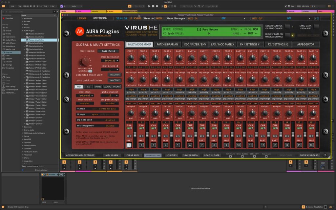
Task: Click the SHOW KEYBOARD button
Action: click(309, 155)
